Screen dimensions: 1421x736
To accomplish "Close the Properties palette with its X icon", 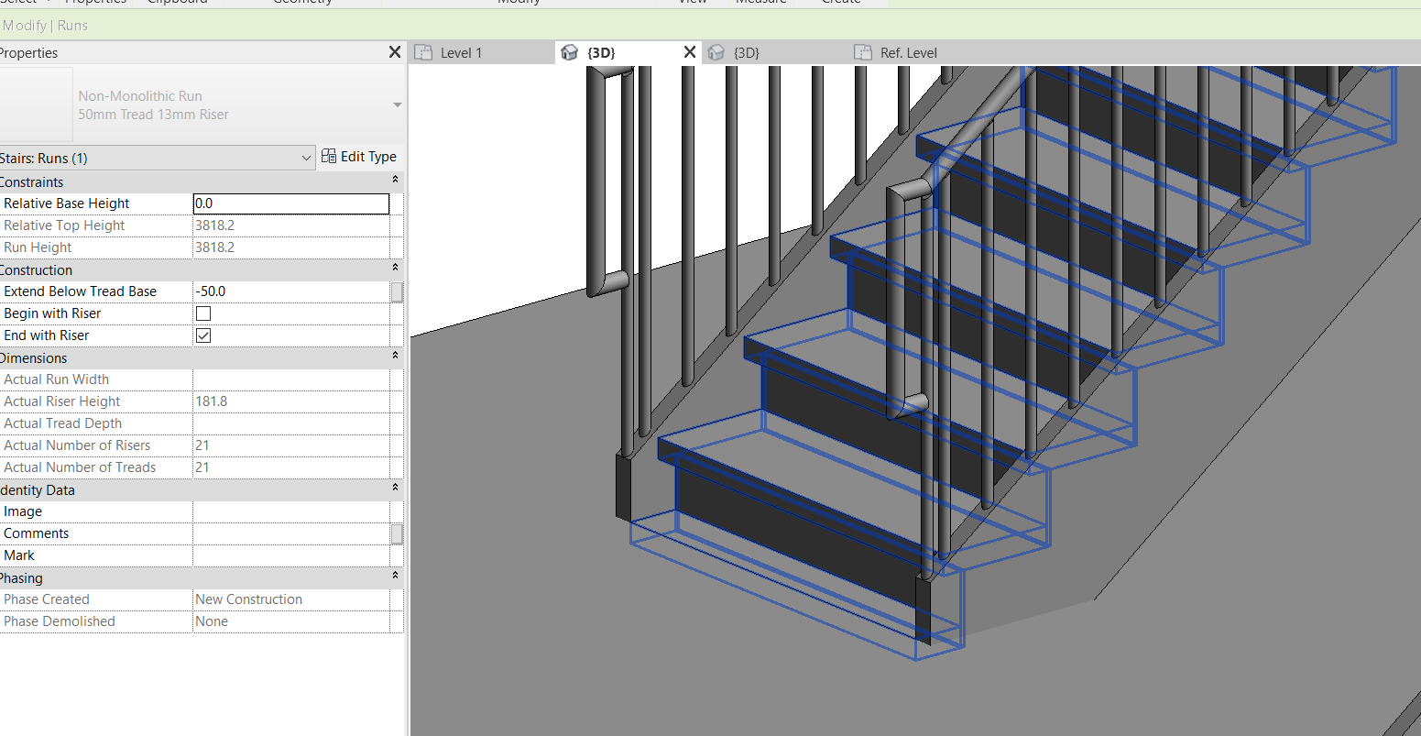I will (395, 52).
